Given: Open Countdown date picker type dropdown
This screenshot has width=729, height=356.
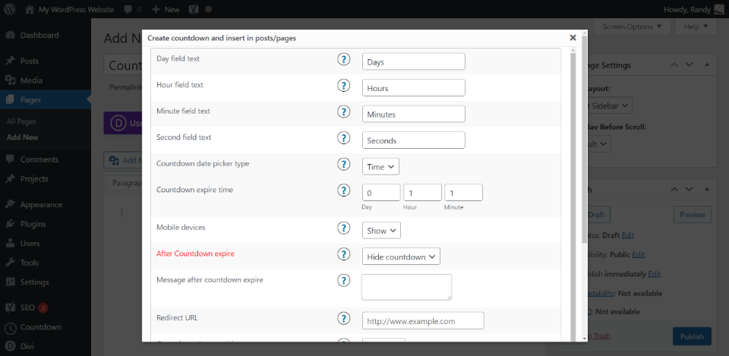Looking at the screenshot, I should pos(380,166).
